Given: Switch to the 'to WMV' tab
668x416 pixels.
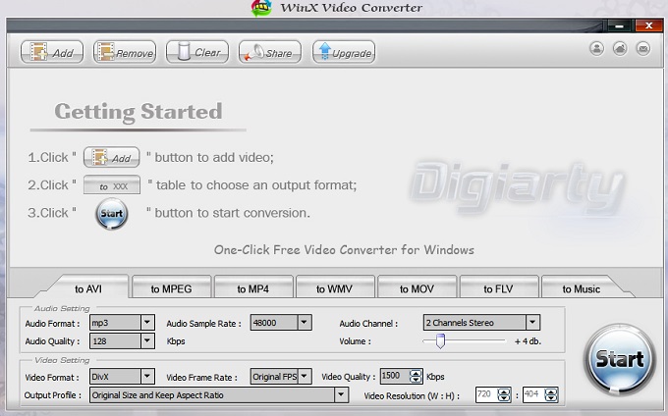Looking at the screenshot, I should pyautogui.click(x=334, y=288).
